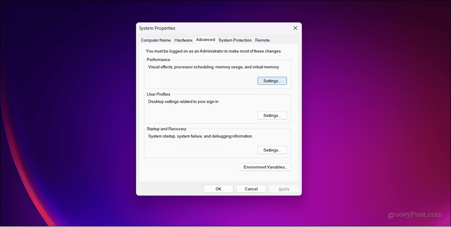Click the System Properties title text

click(157, 28)
